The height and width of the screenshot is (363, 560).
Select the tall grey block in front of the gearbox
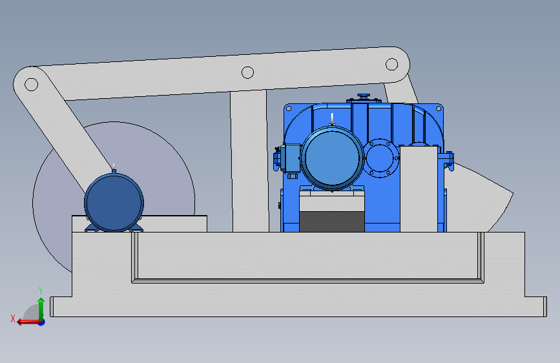(419, 189)
